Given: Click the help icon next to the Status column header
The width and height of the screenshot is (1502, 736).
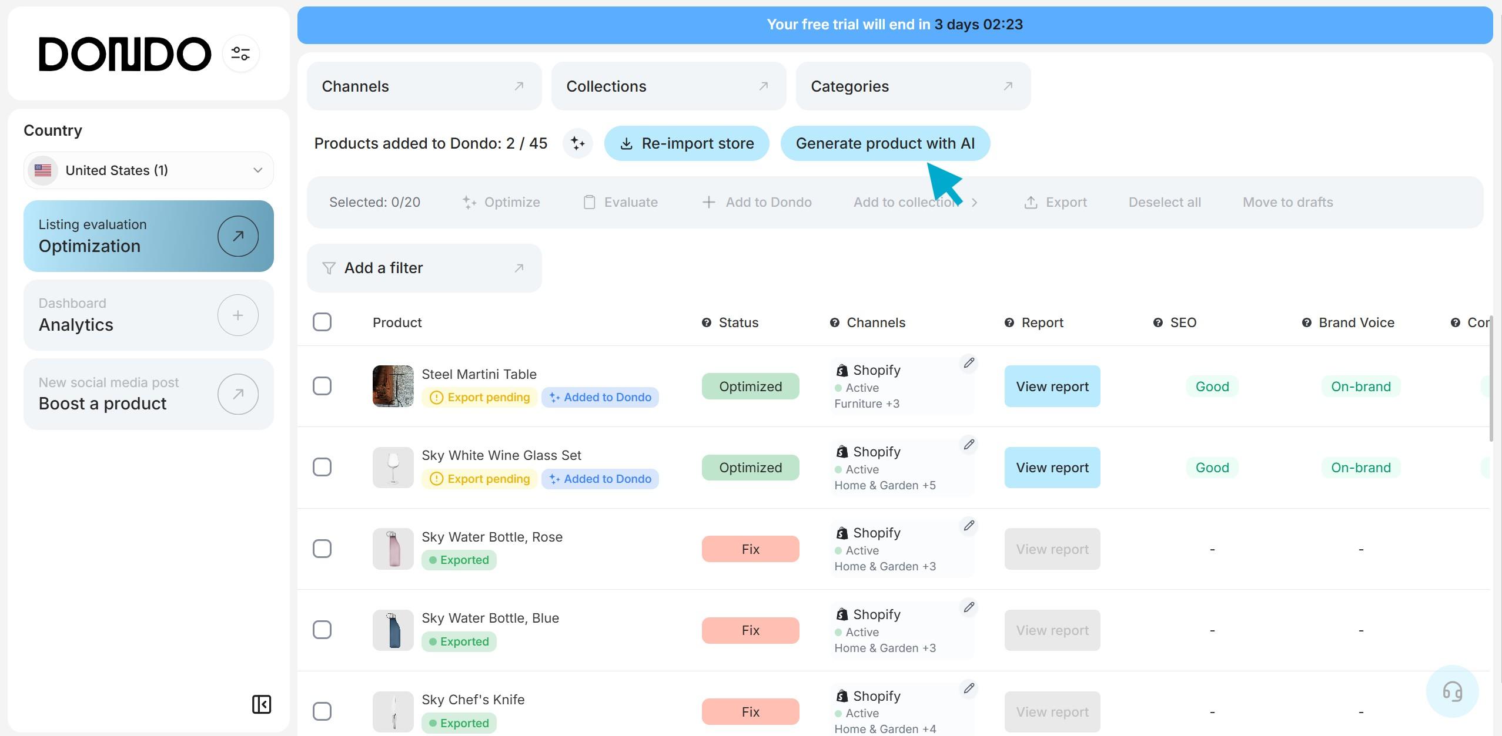Looking at the screenshot, I should pos(707,322).
